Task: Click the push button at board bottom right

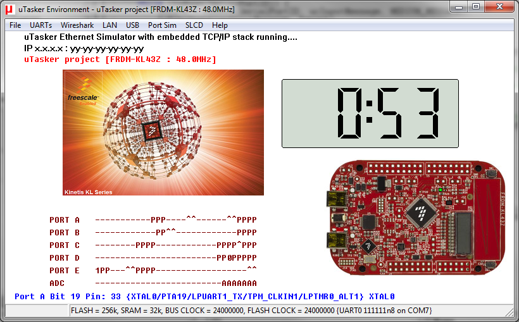Action: point(491,264)
